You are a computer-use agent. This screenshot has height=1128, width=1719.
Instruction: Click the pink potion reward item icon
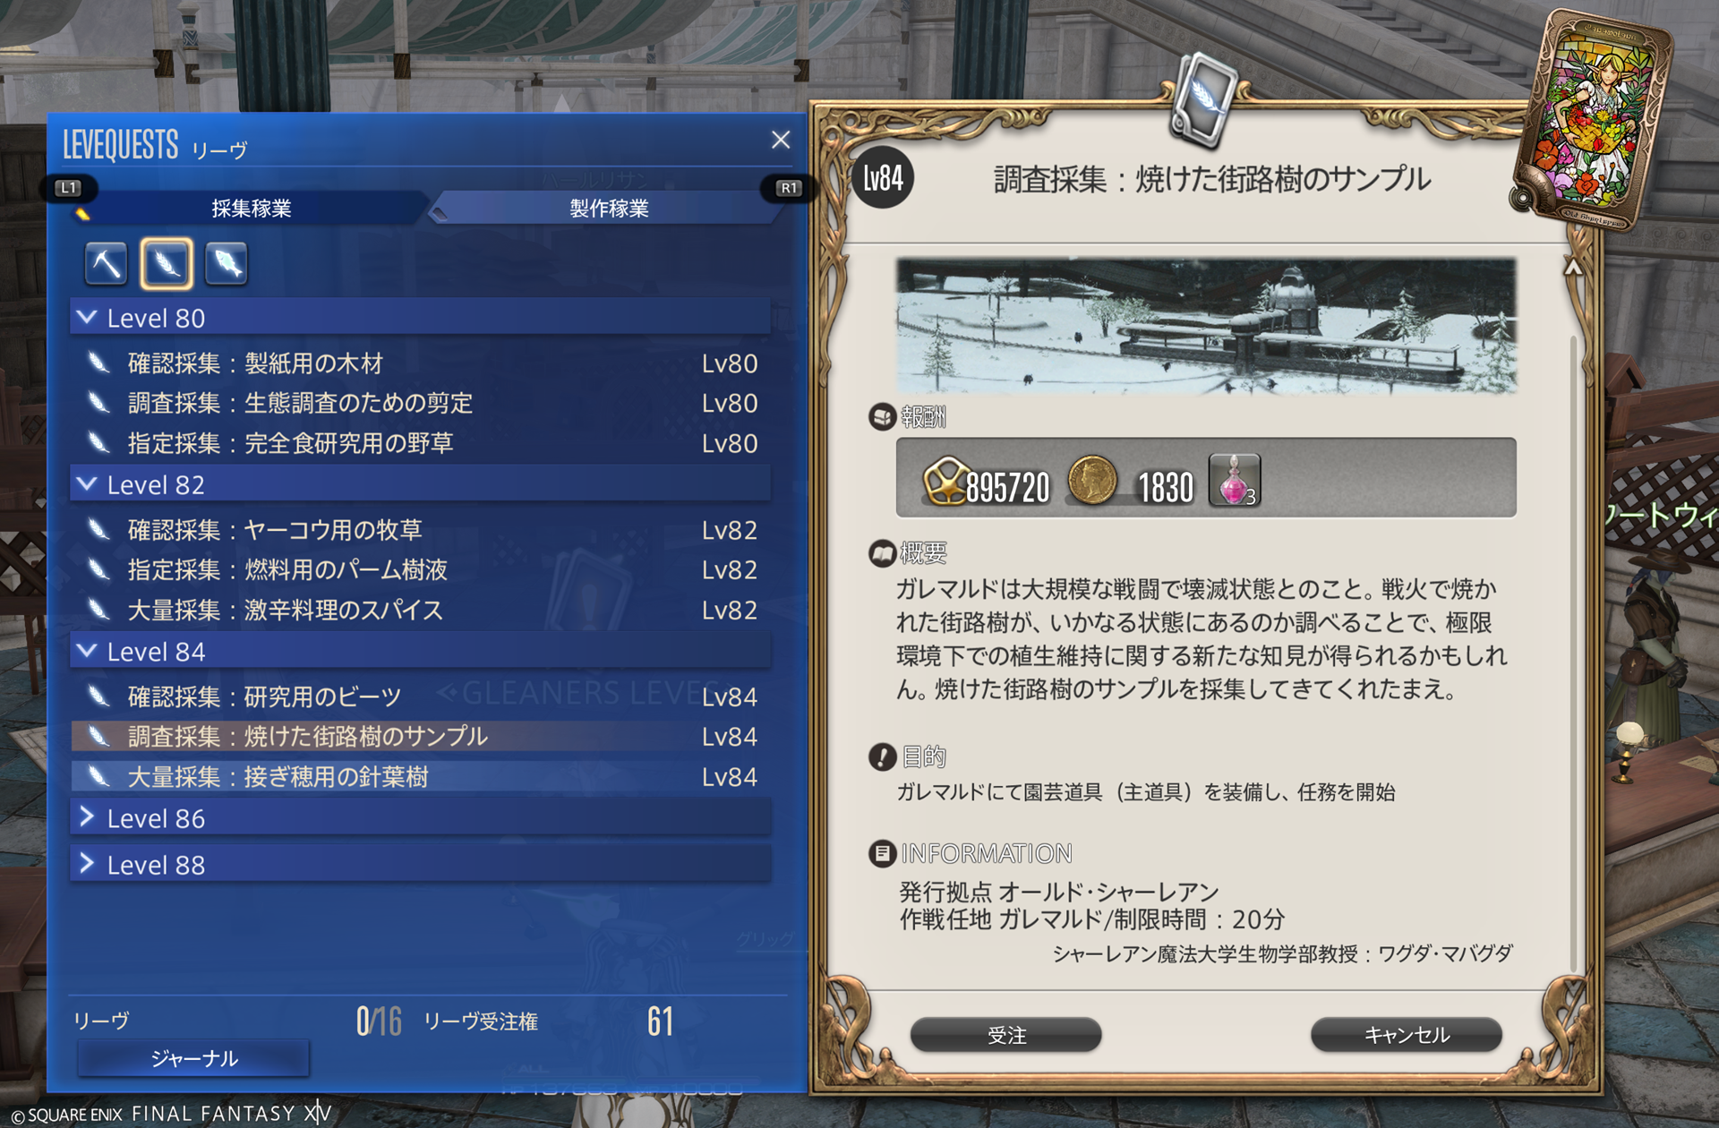(x=1235, y=480)
